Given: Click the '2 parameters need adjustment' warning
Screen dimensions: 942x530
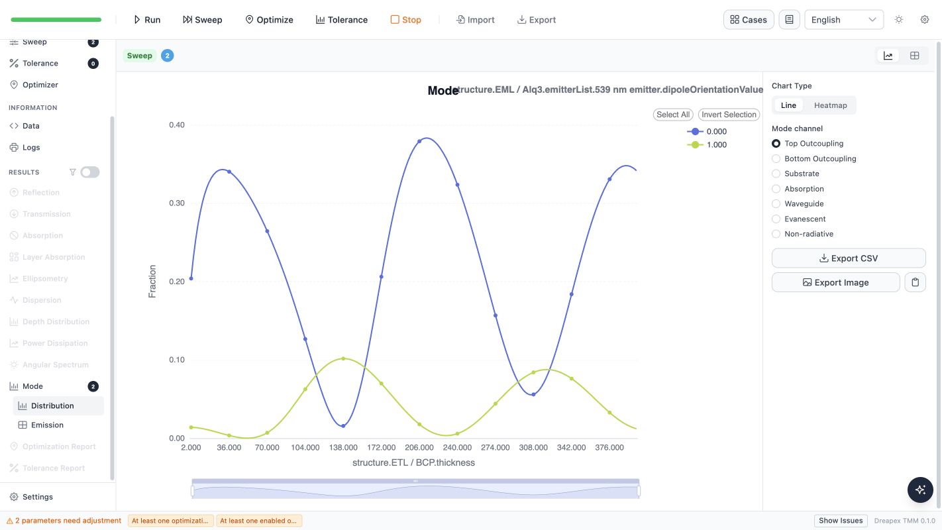Looking at the screenshot, I should click(x=64, y=521).
